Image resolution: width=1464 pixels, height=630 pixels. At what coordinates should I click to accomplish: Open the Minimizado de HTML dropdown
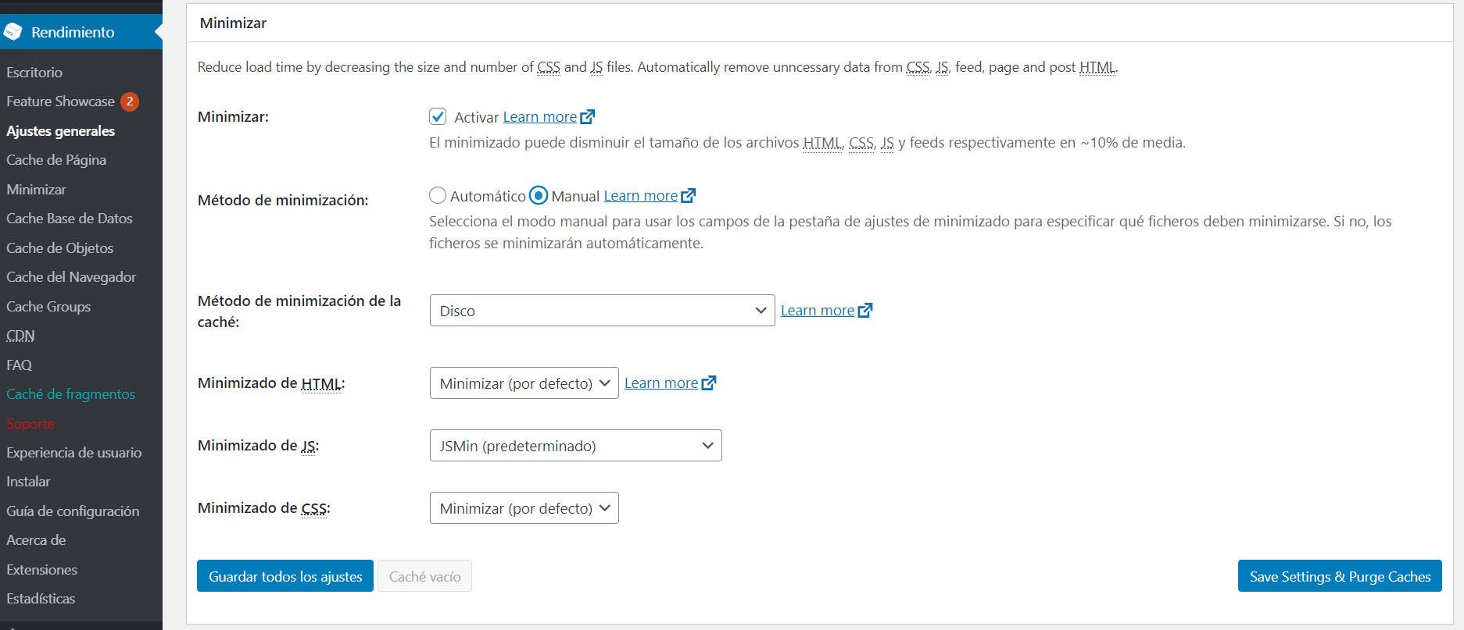(x=523, y=383)
